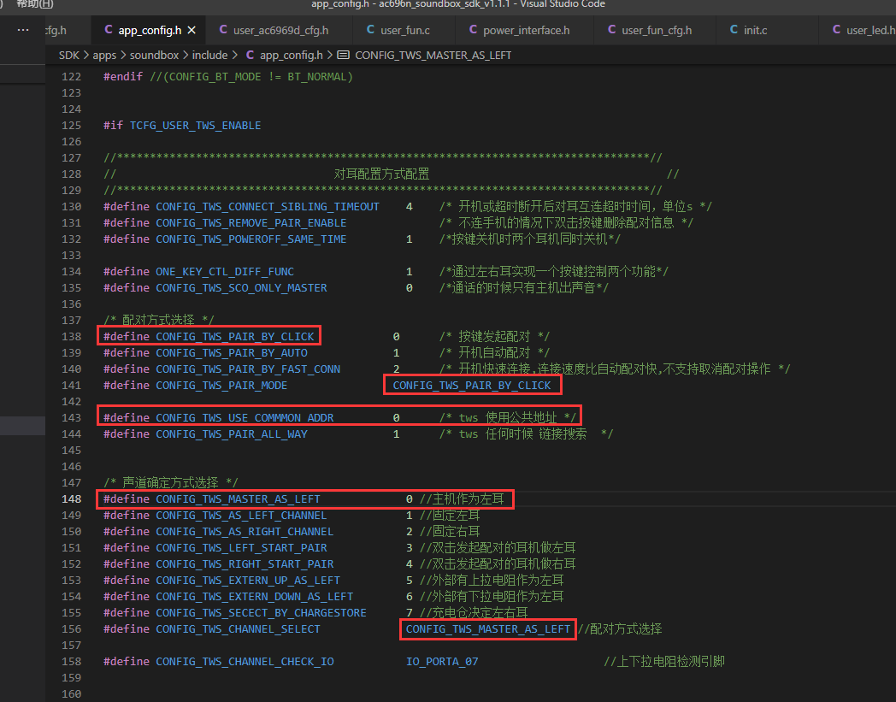The height and width of the screenshot is (702, 896).
Task: Place cursor on TCFG_USER_TWS_ENABLE
Action: [x=196, y=125]
